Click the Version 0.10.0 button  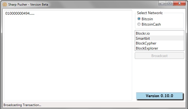point(159,96)
